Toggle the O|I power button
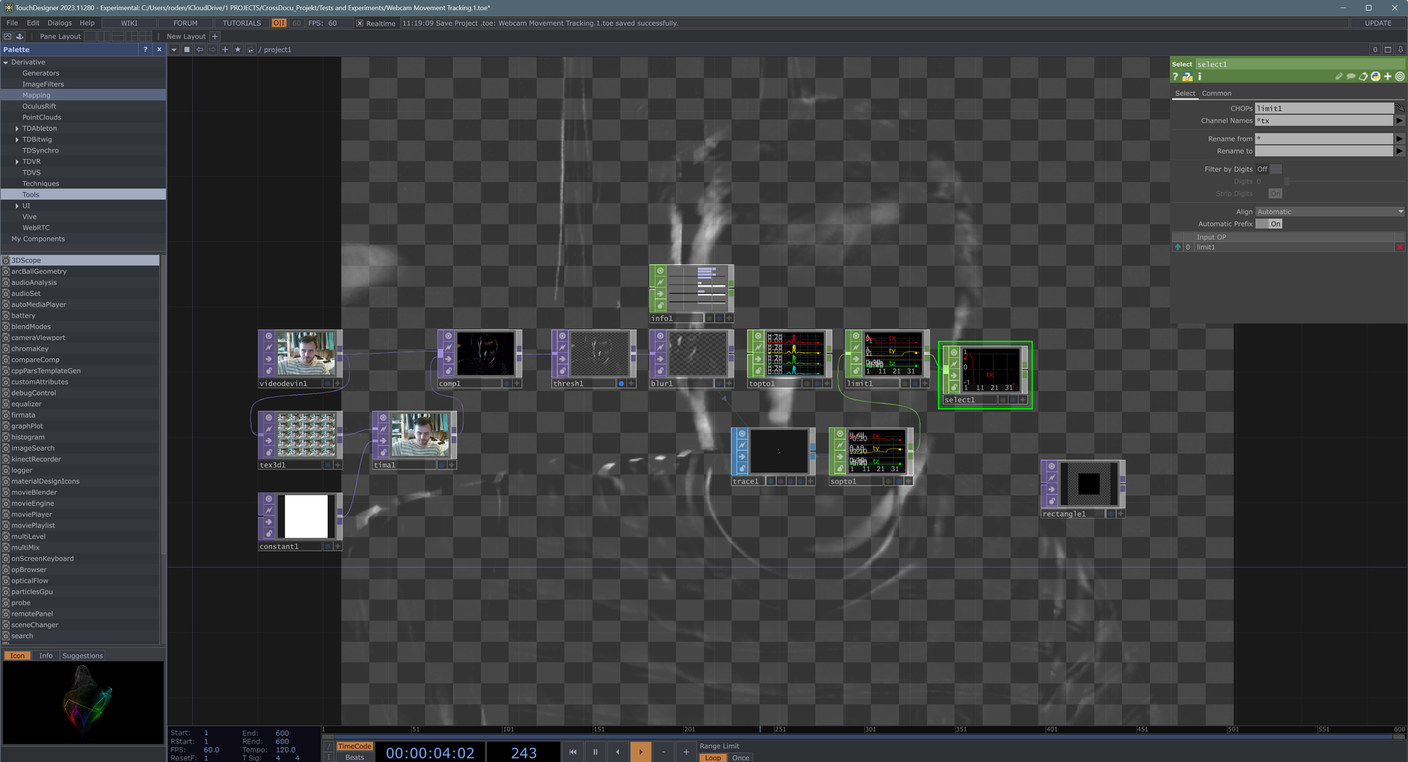 [x=279, y=23]
